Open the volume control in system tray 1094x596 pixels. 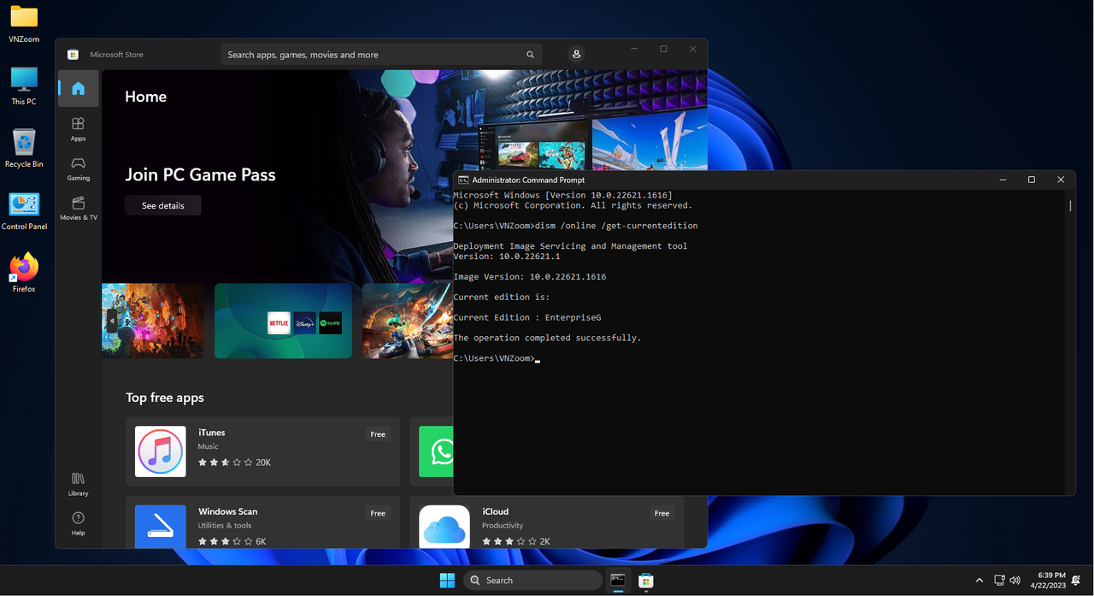(1015, 580)
